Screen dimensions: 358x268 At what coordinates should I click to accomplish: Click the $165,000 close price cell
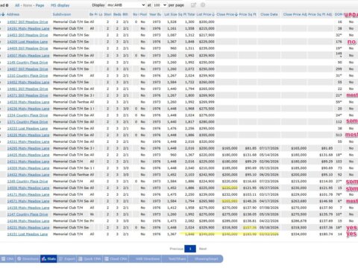tap(230, 148)
